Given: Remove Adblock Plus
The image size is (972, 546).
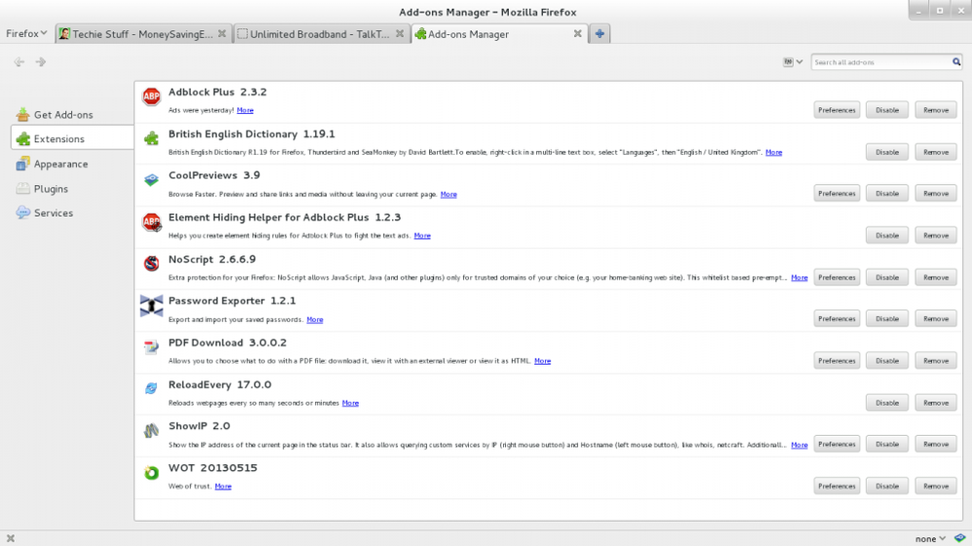Looking at the screenshot, I should pos(935,110).
